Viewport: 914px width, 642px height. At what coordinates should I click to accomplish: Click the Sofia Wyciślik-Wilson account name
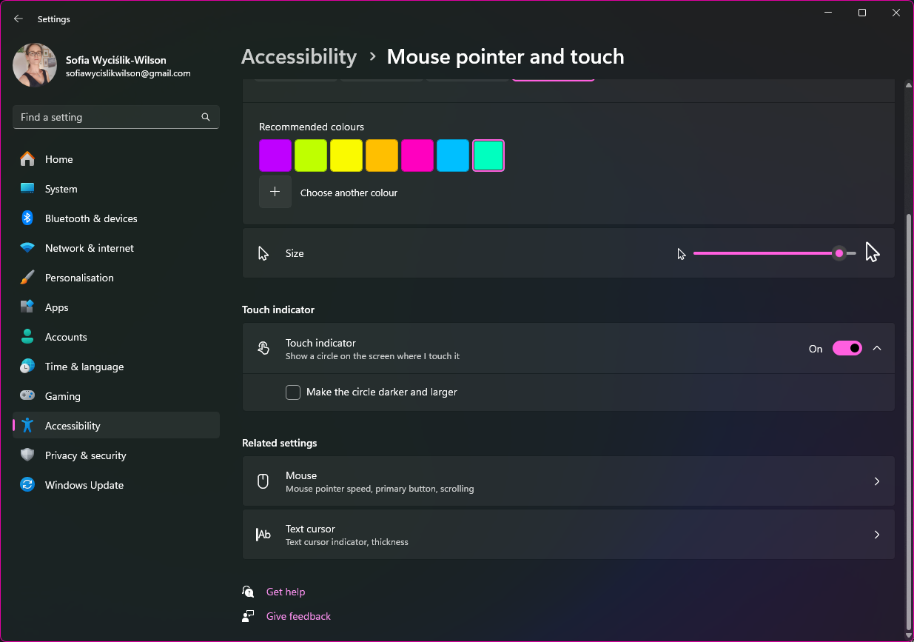click(116, 60)
